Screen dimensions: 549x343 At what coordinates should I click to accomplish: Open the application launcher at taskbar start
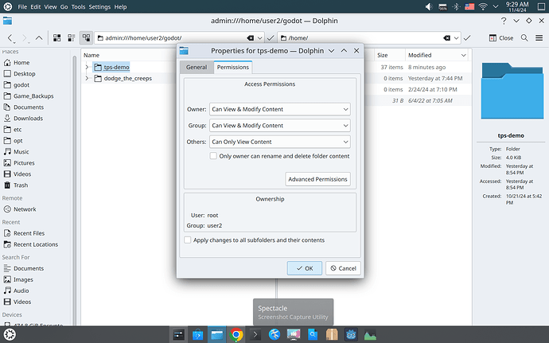[10, 334]
